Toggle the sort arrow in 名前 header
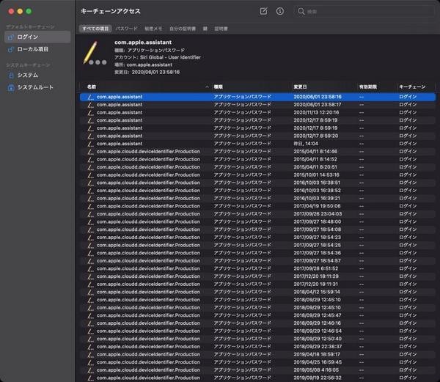440x382 pixels. coord(207,87)
